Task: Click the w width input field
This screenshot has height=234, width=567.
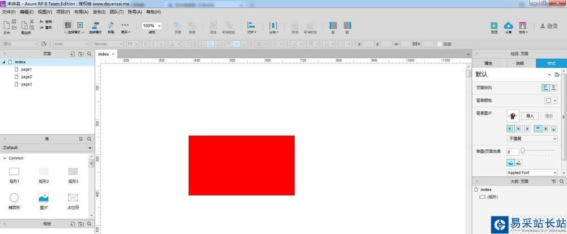Action: pyautogui.click(x=406, y=44)
